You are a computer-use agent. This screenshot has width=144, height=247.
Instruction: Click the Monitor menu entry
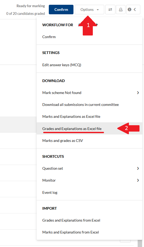49,180
